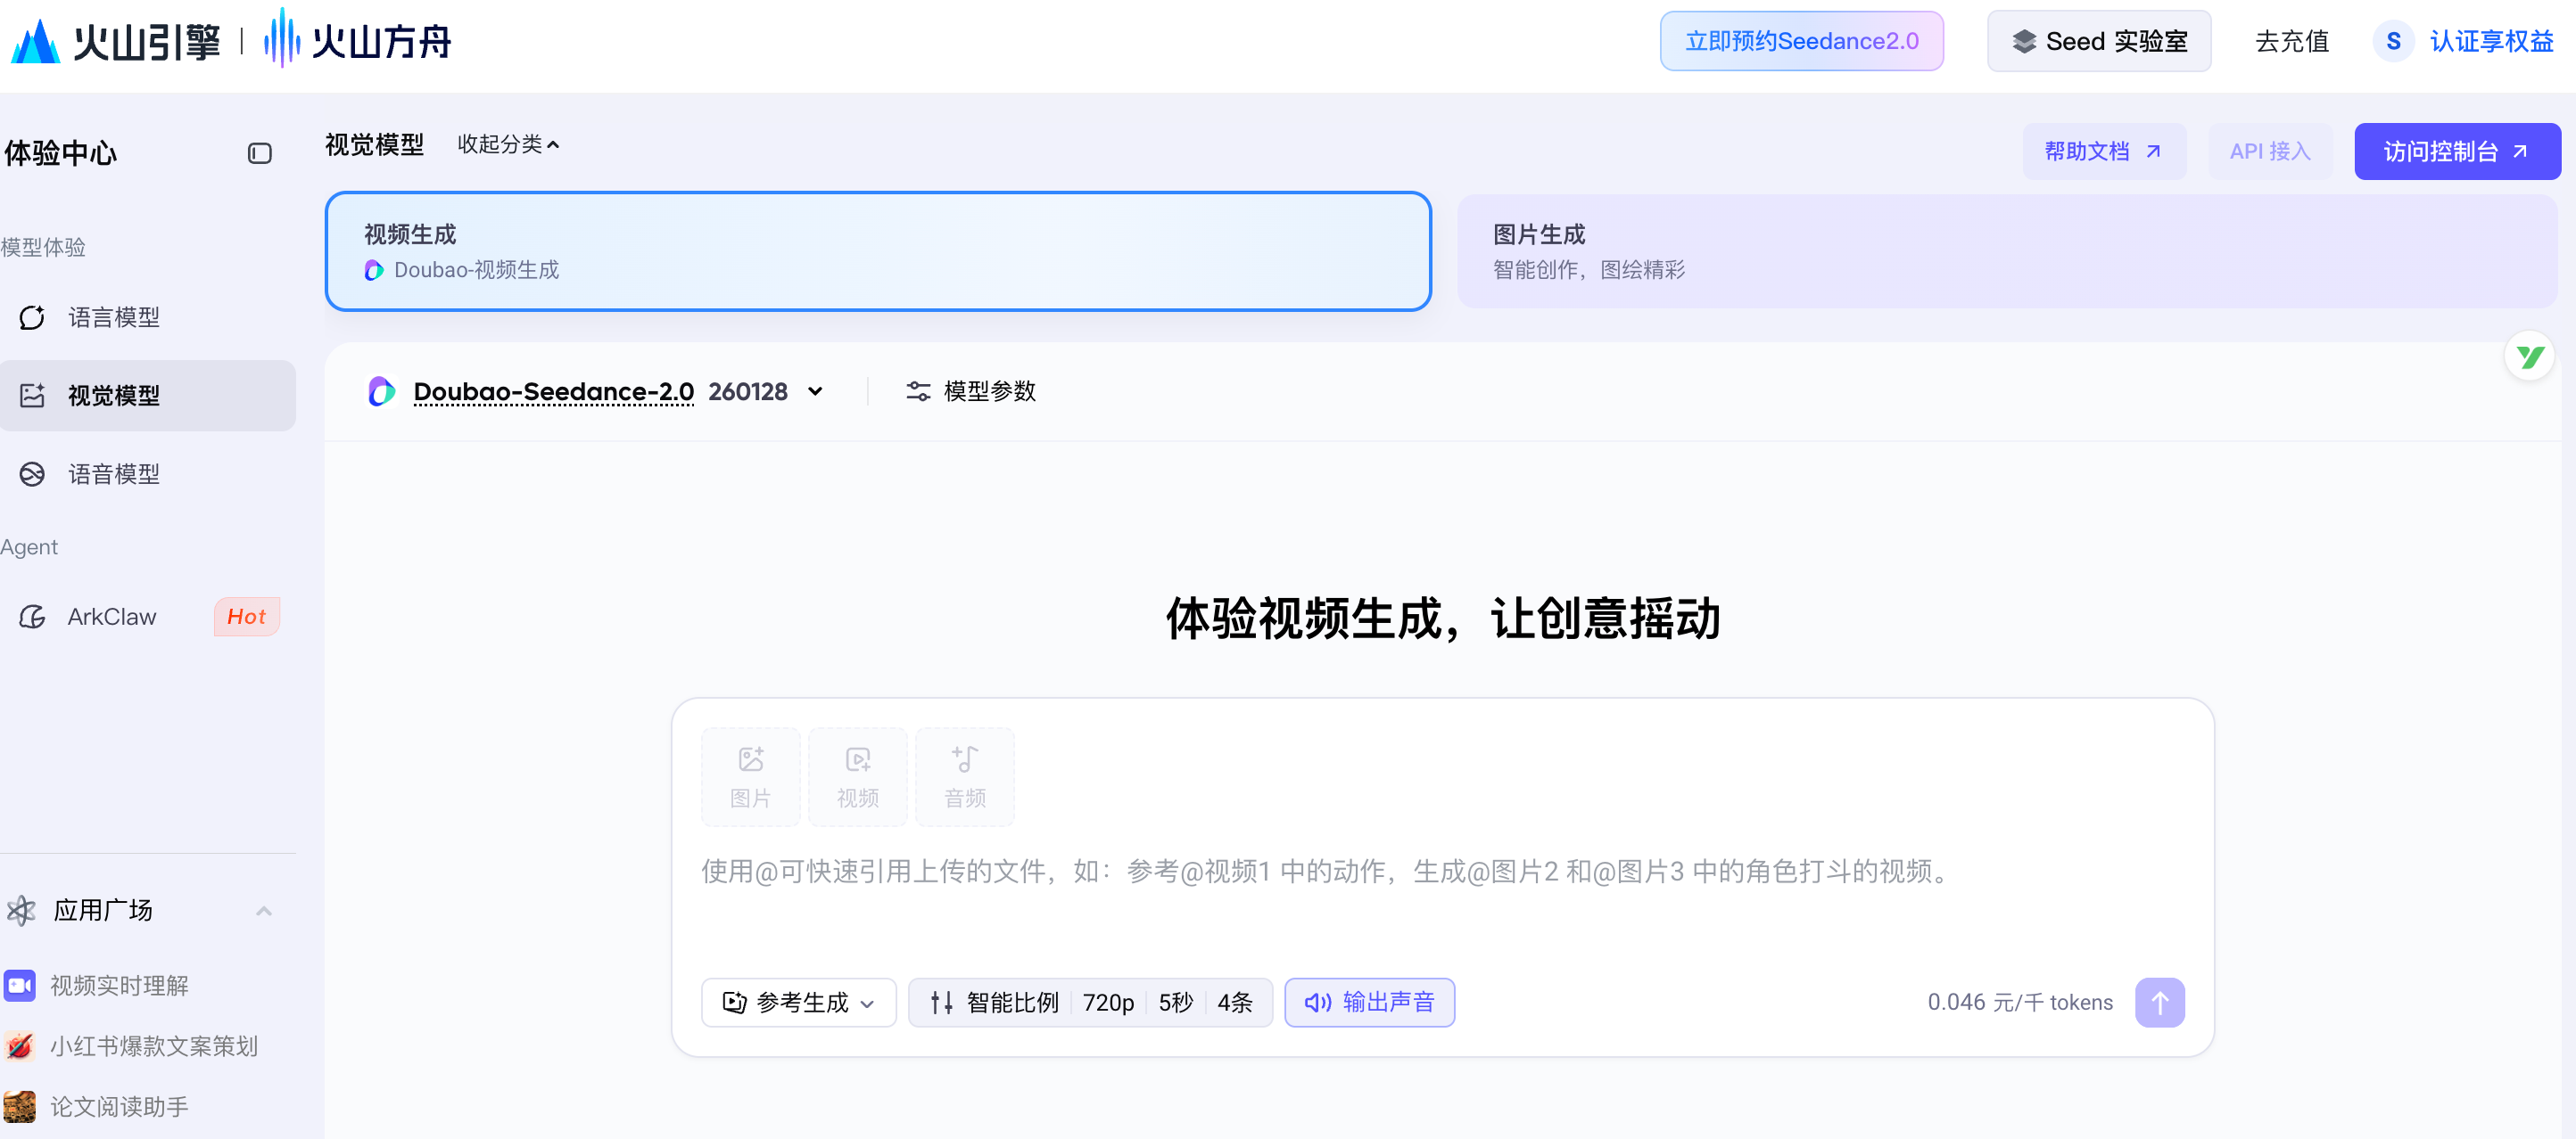Open the 参考生成 mode dropdown
2576x1139 pixels.
(x=798, y=1002)
